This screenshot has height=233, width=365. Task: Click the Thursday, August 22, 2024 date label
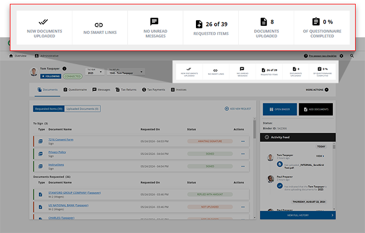pyautogui.click(x=309, y=202)
